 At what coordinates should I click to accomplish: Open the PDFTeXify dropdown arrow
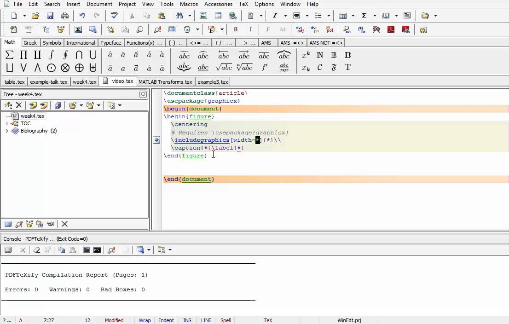222,29
